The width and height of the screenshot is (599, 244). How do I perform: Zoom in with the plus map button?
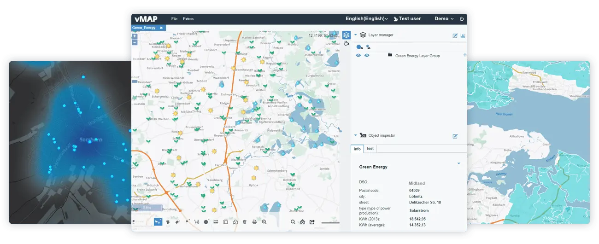pyautogui.click(x=135, y=36)
